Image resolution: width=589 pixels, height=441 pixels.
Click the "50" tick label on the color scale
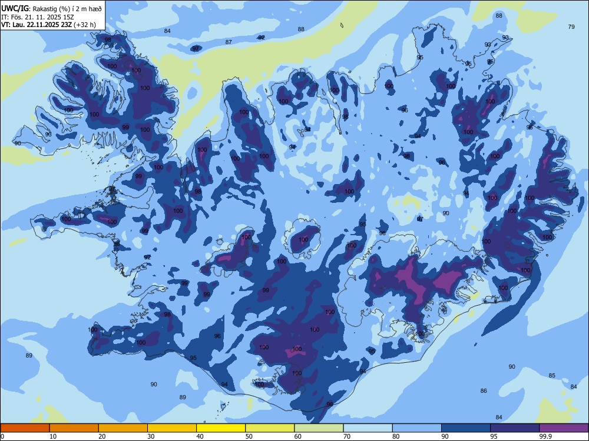point(249,436)
